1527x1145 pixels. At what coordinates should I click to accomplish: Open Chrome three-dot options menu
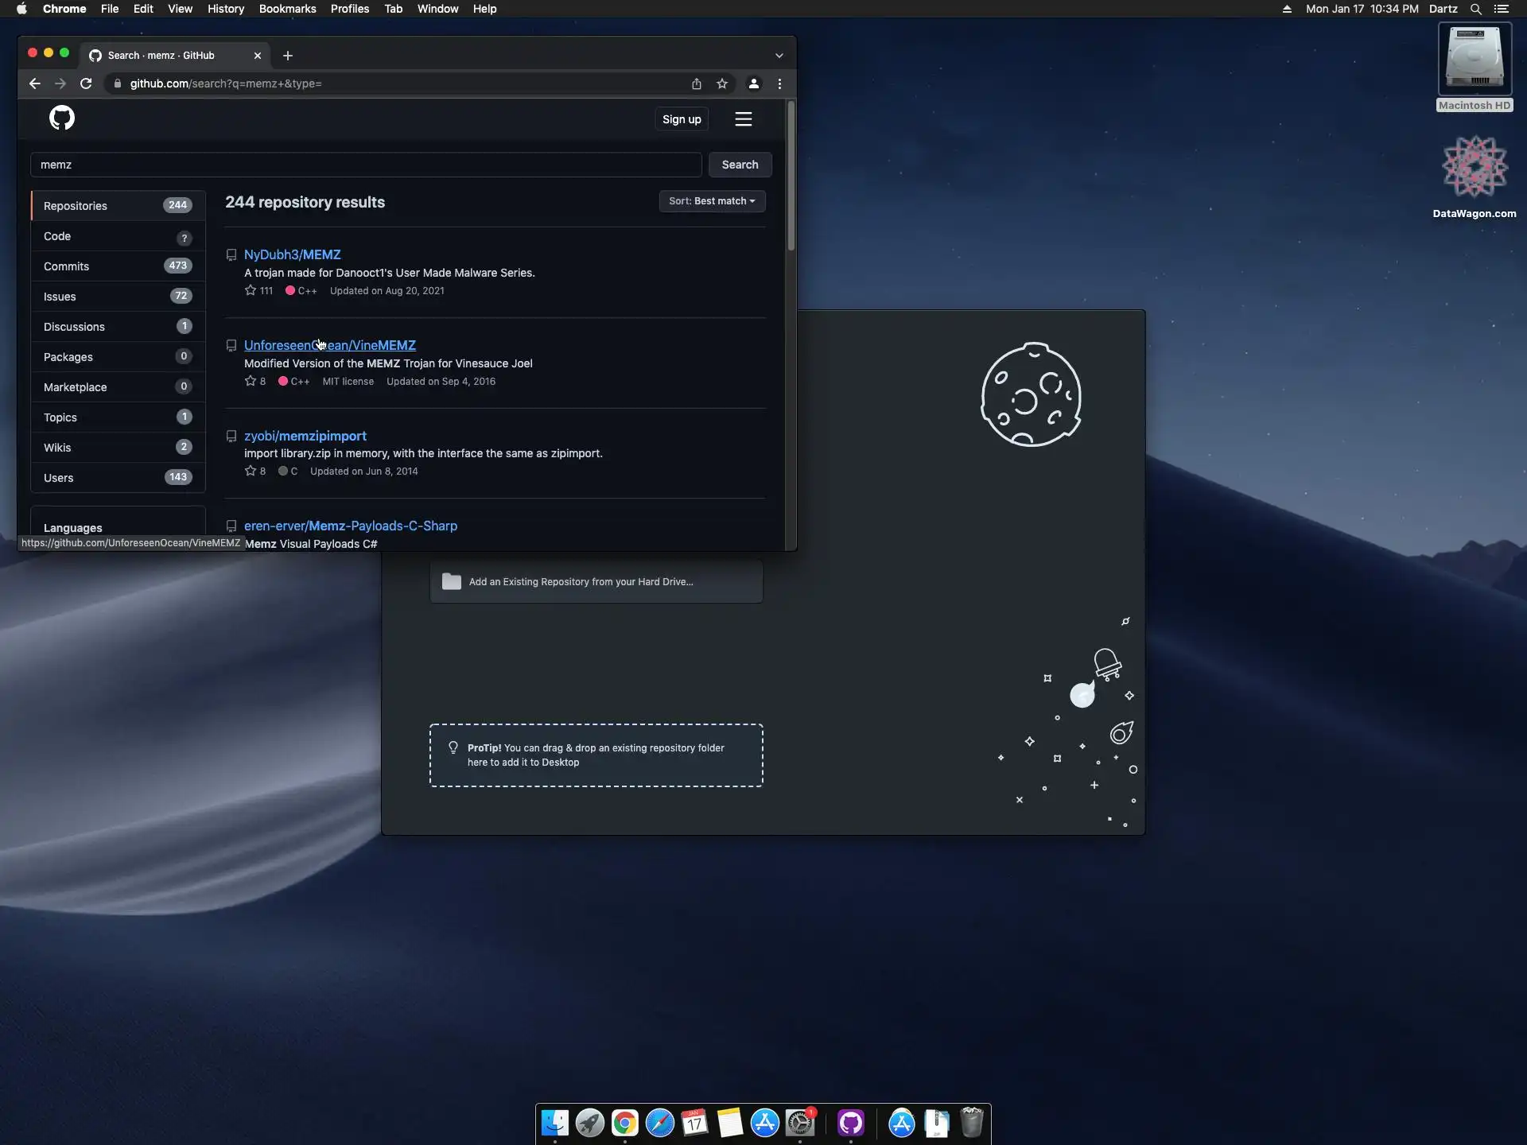tap(779, 83)
